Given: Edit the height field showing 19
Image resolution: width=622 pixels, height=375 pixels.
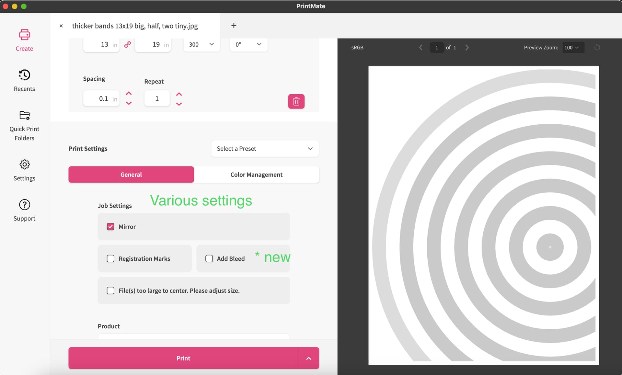Looking at the screenshot, I should 153,44.
